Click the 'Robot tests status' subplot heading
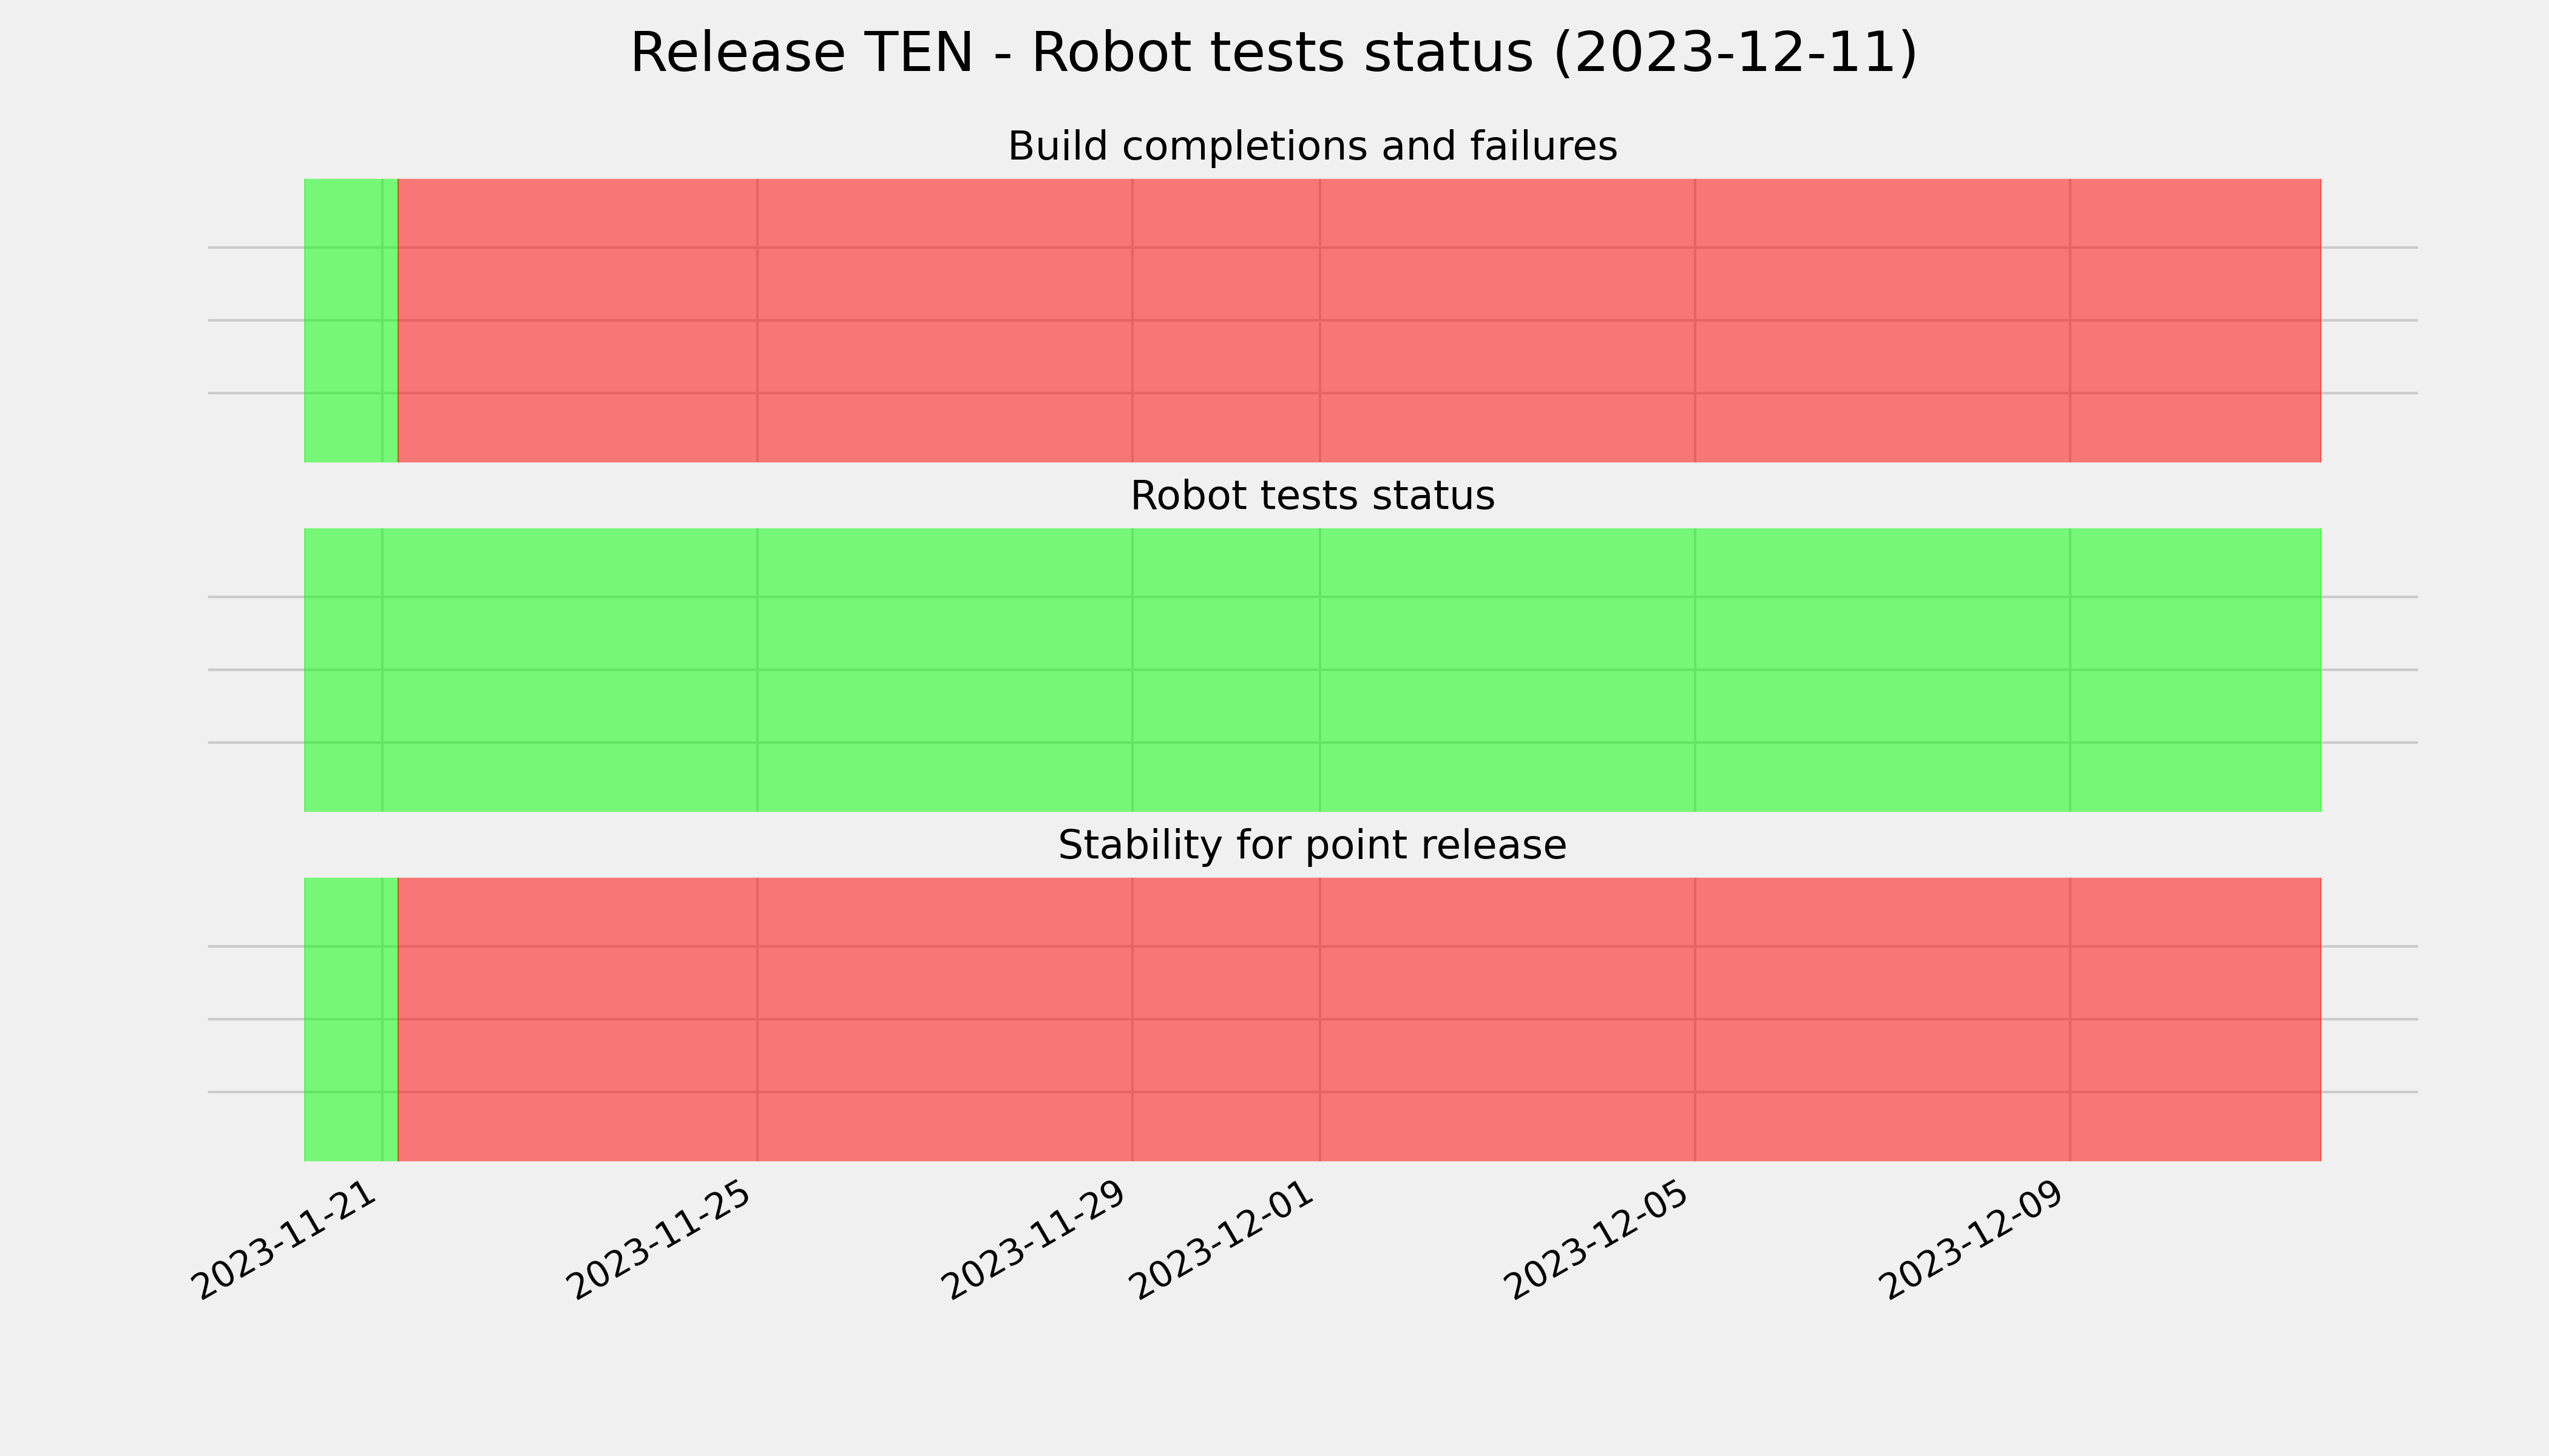 (x=1312, y=496)
